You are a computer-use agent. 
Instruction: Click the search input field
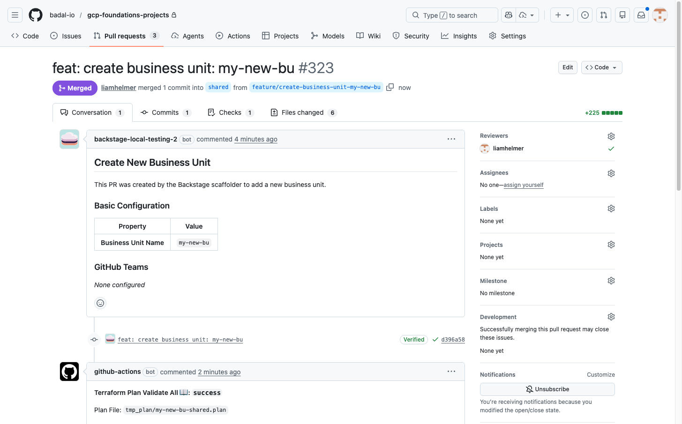[x=452, y=15]
